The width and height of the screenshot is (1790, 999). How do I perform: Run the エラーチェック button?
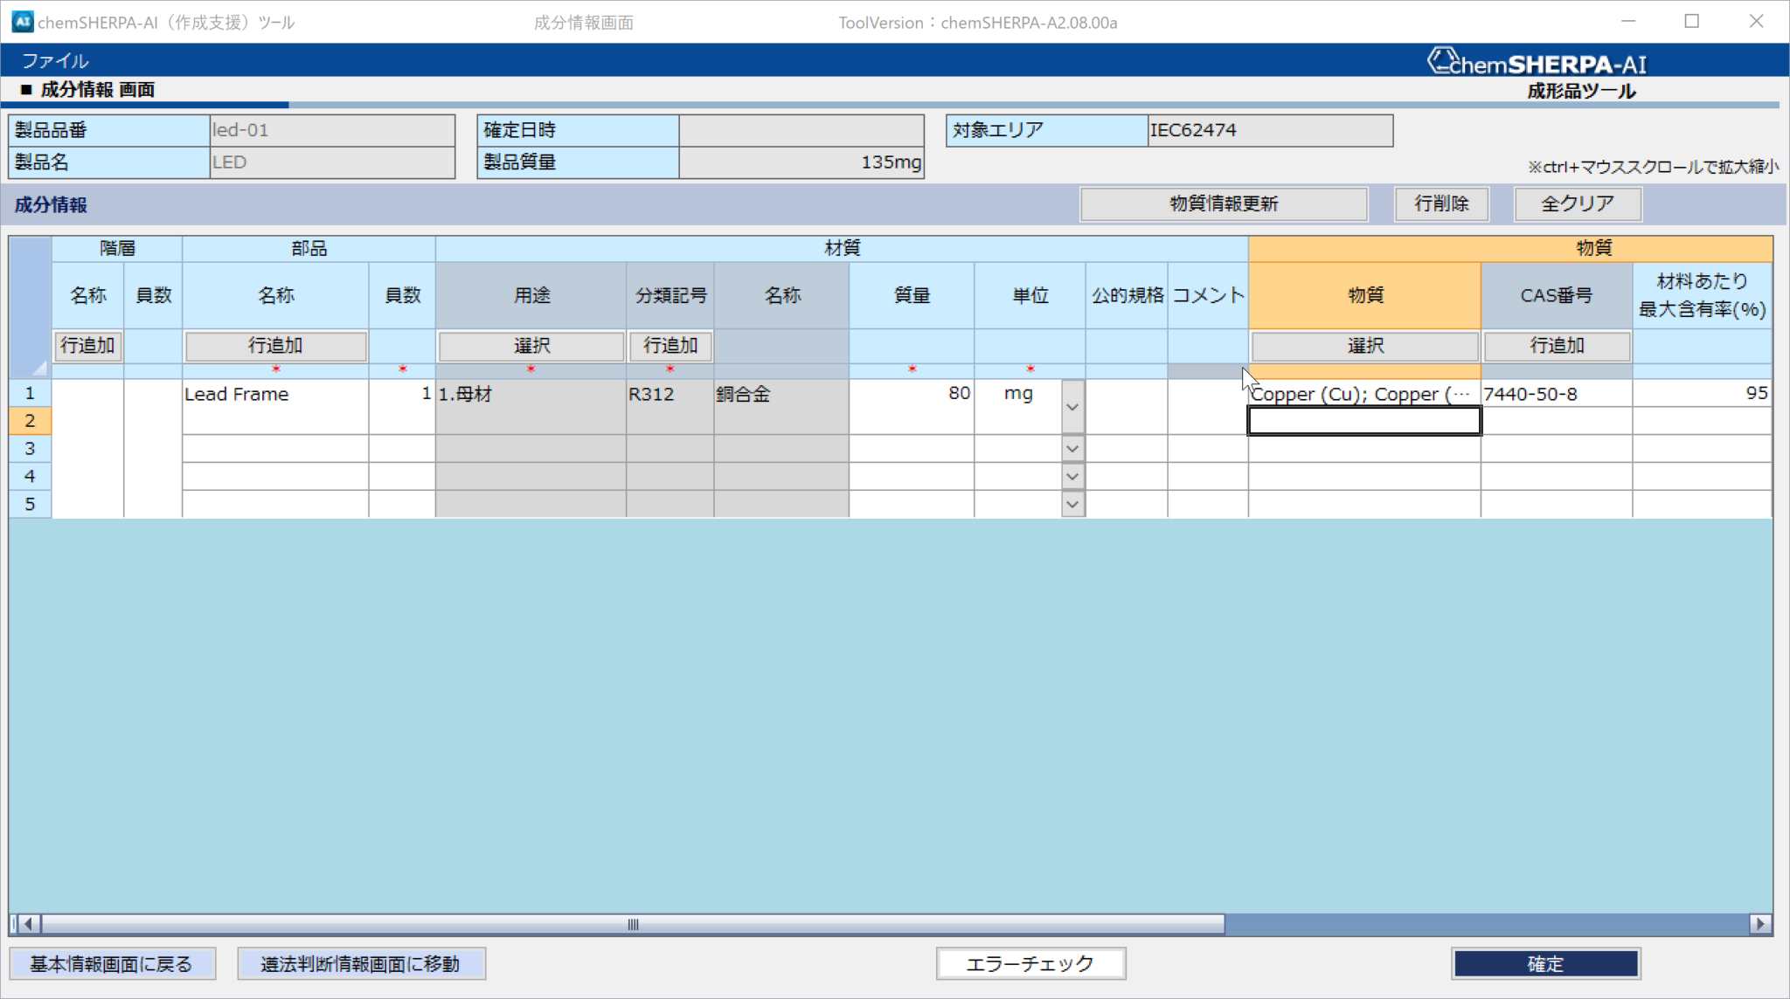tap(1030, 963)
